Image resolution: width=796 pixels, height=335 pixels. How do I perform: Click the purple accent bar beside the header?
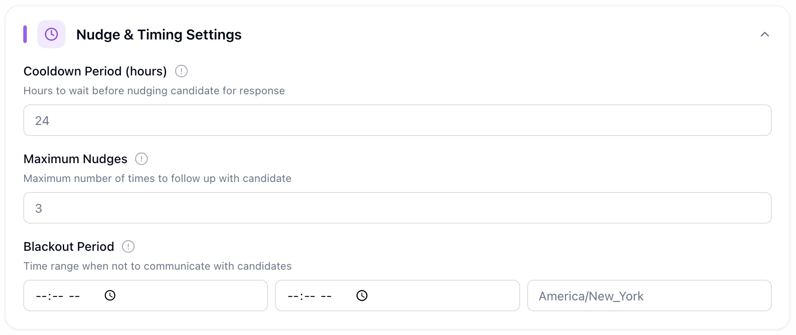[25, 34]
